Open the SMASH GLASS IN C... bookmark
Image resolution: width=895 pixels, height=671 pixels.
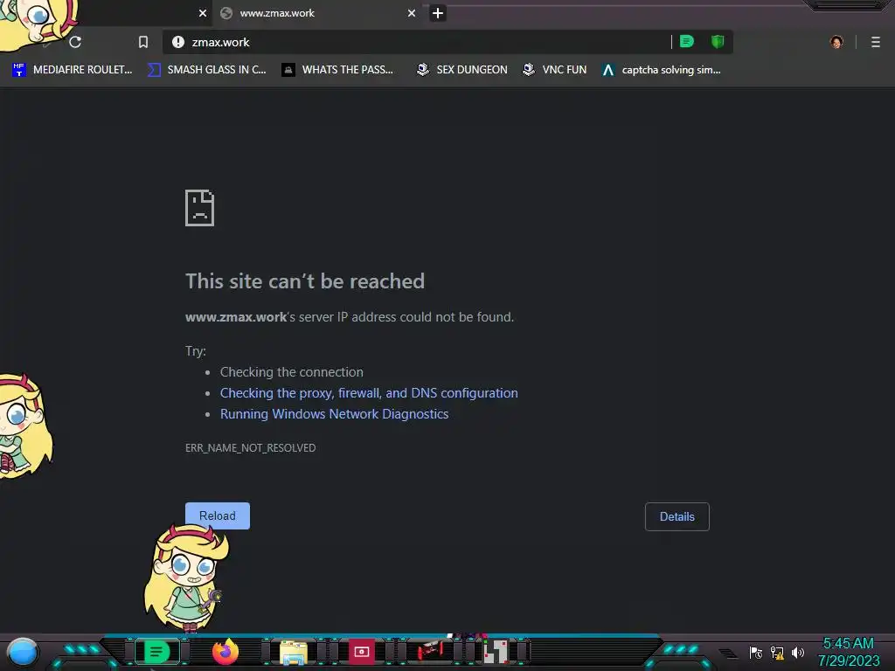pos(206,70)
